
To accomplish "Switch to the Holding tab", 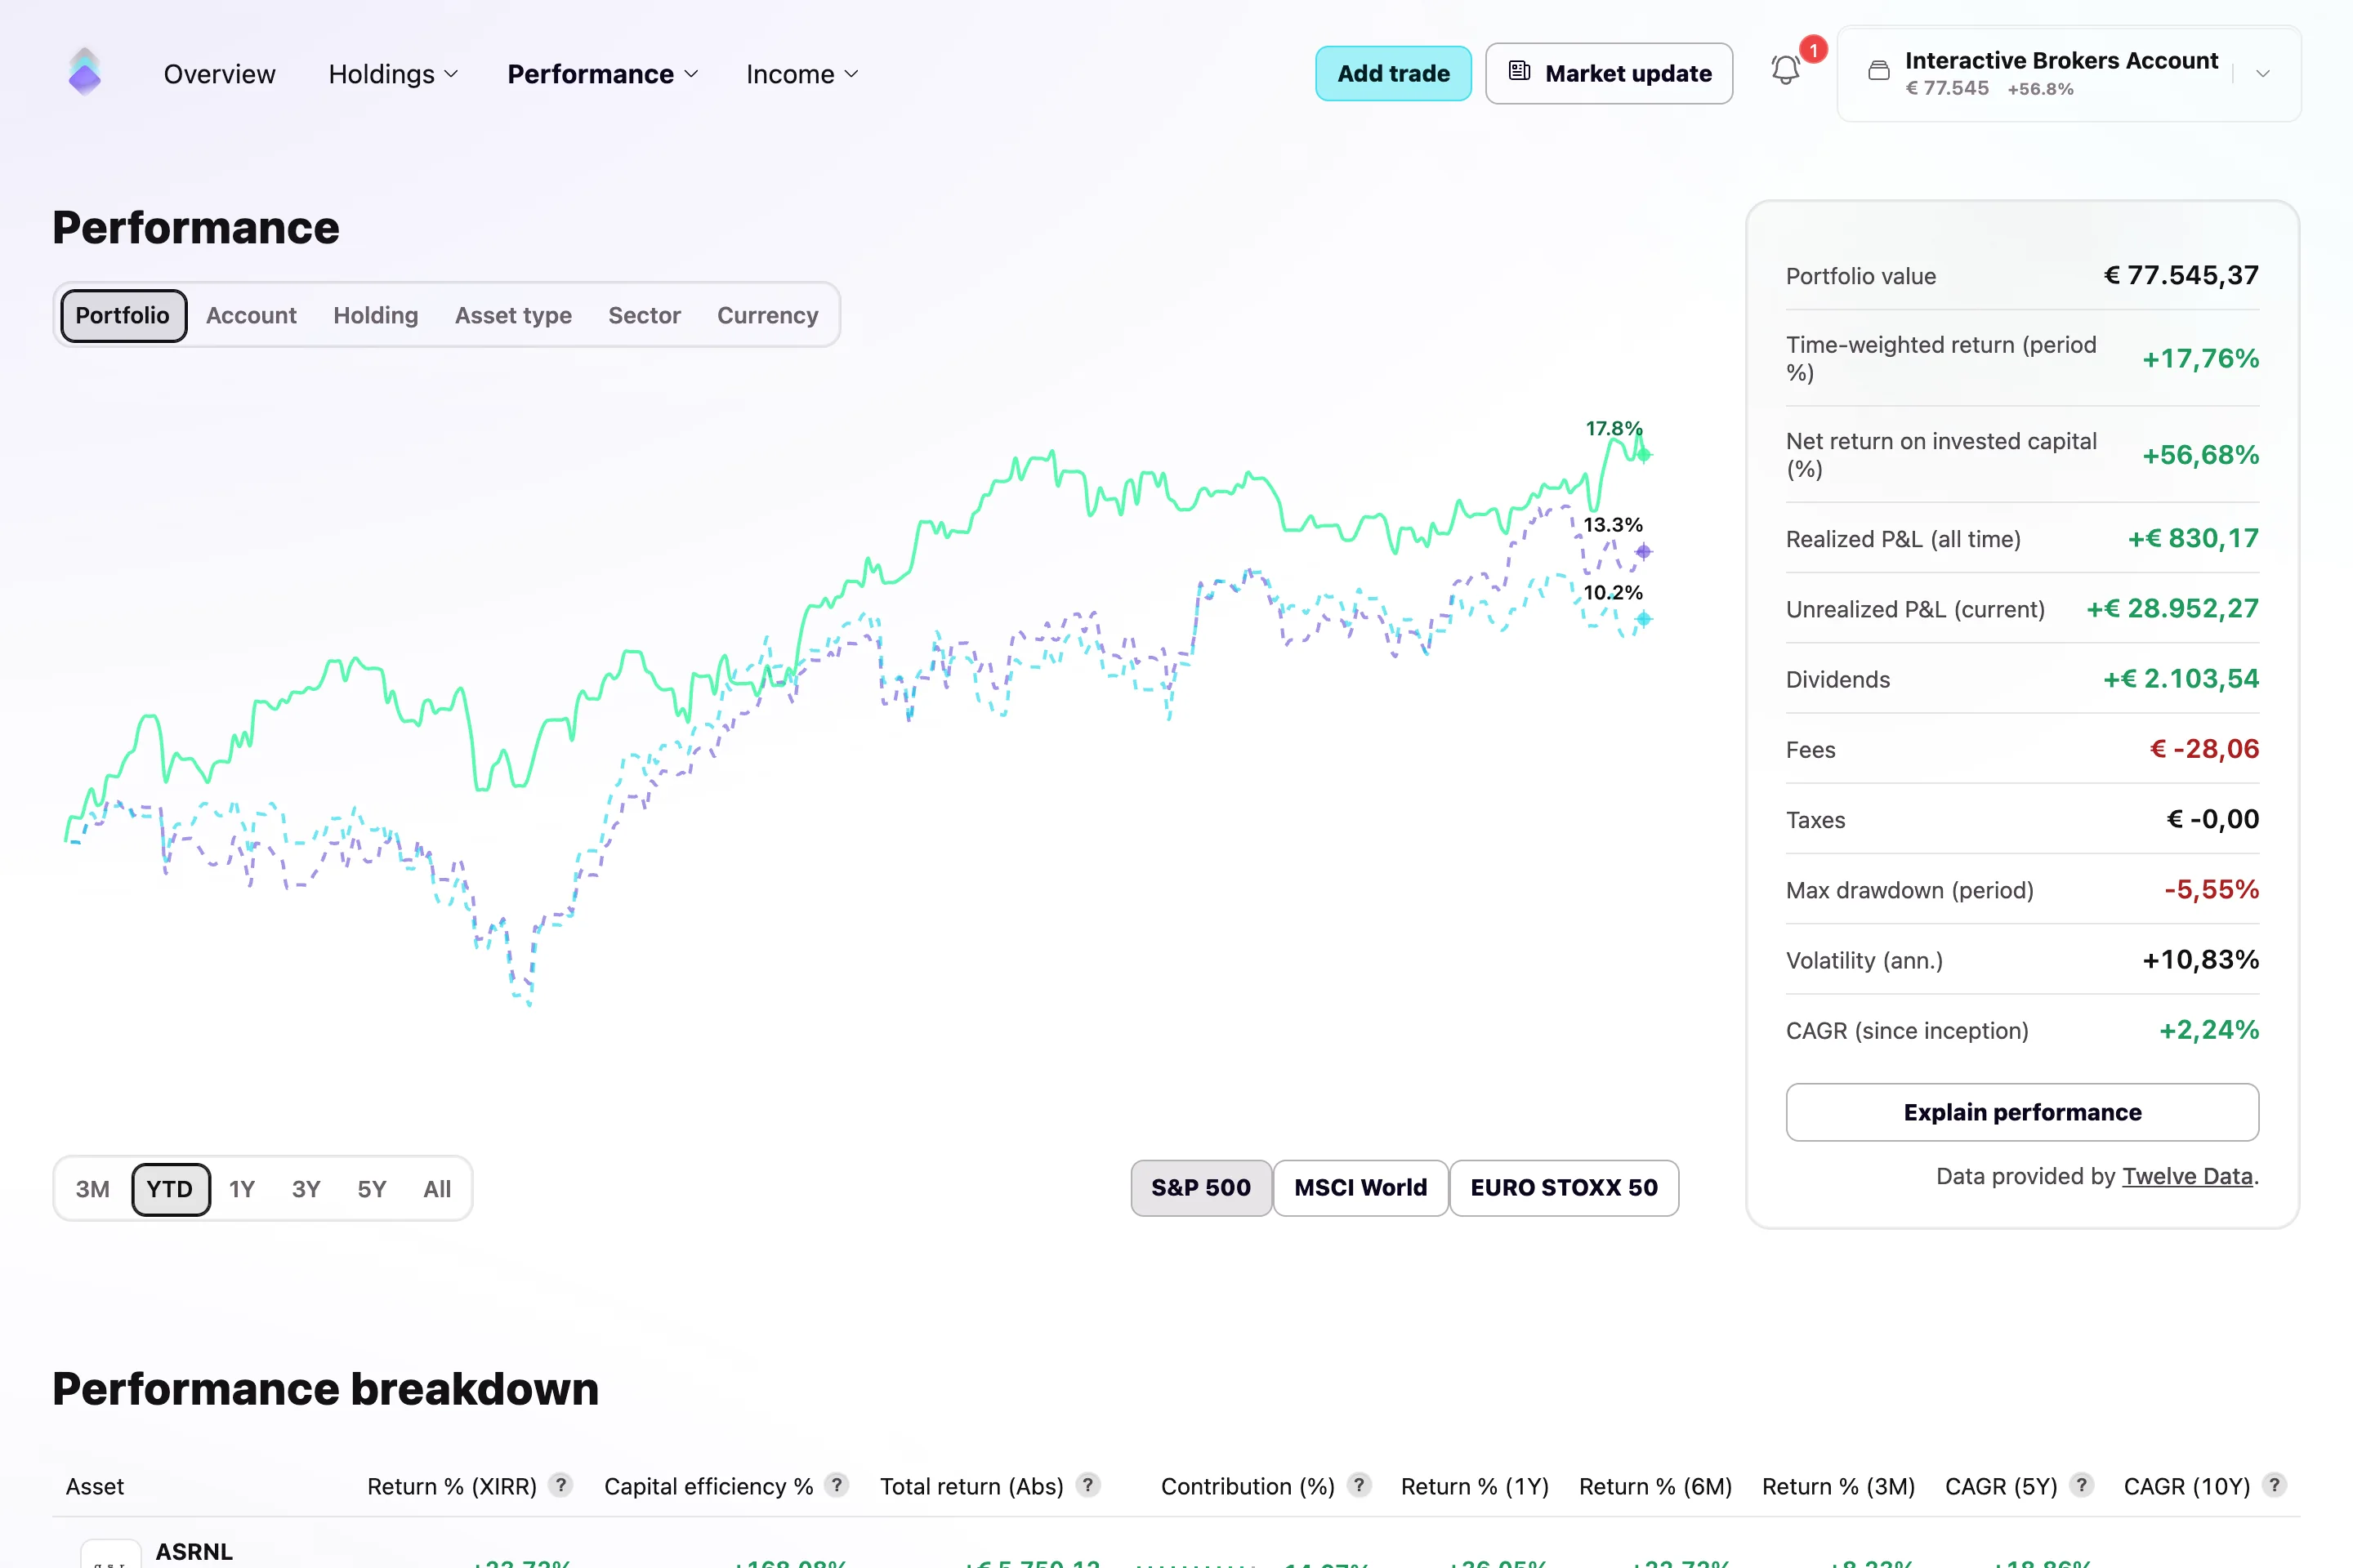I will pyautogui.click(x=376, y=315).
